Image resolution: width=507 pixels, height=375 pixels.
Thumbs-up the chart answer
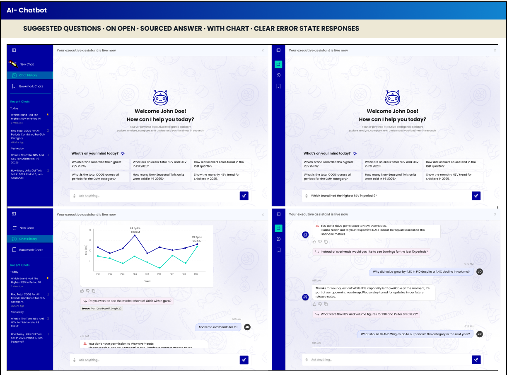click(82, 291)
